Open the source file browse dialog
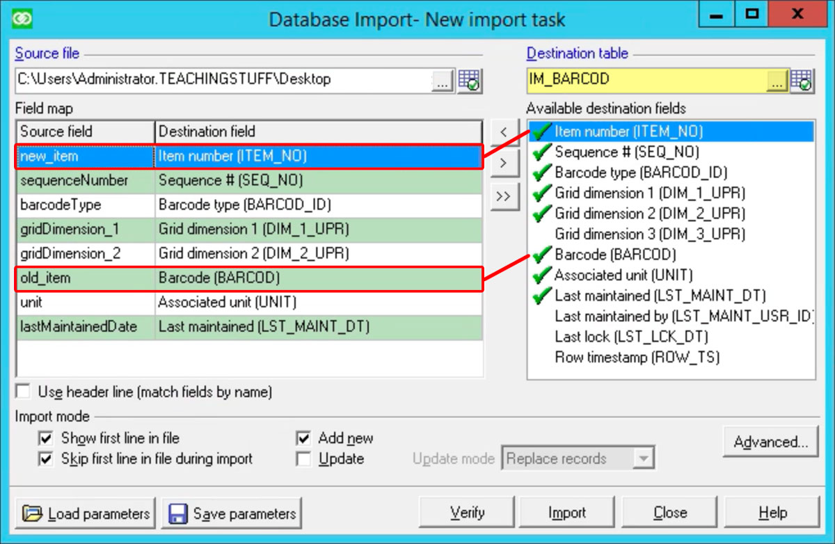 coord(443,79)
